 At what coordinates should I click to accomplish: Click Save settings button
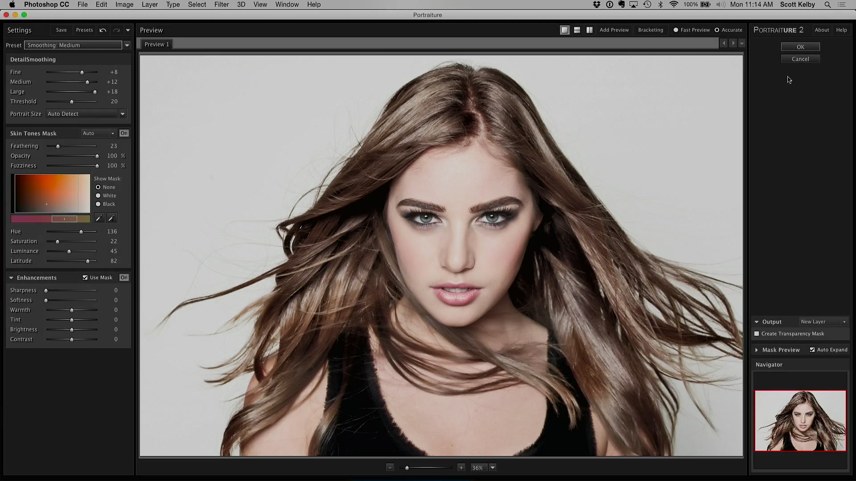(x=62, y=30)
